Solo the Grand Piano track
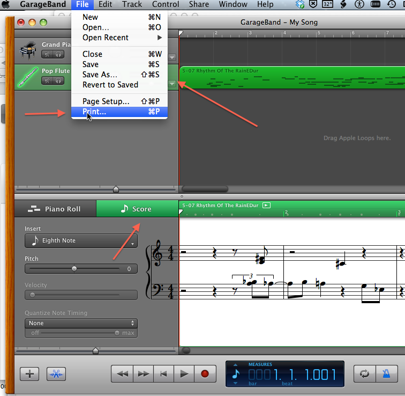The height and width of the screenshot is (396, 405). pyautogui.click(x=58, y=54)
